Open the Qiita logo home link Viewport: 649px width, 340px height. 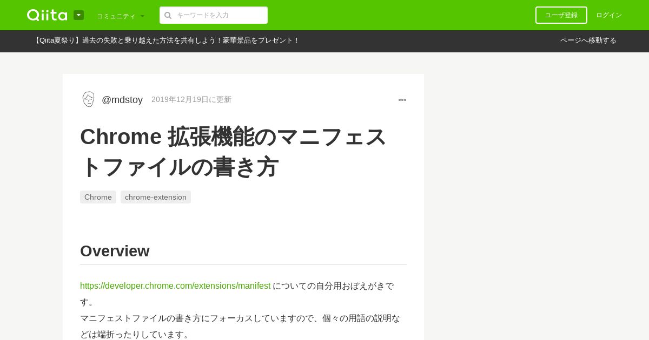[47, 15]
